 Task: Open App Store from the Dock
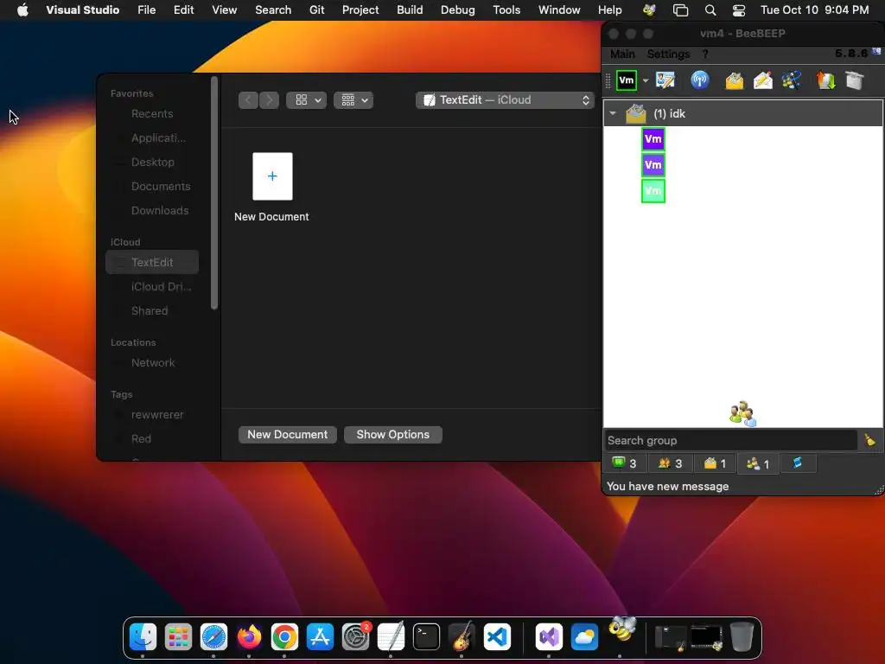tap(320, 637)
